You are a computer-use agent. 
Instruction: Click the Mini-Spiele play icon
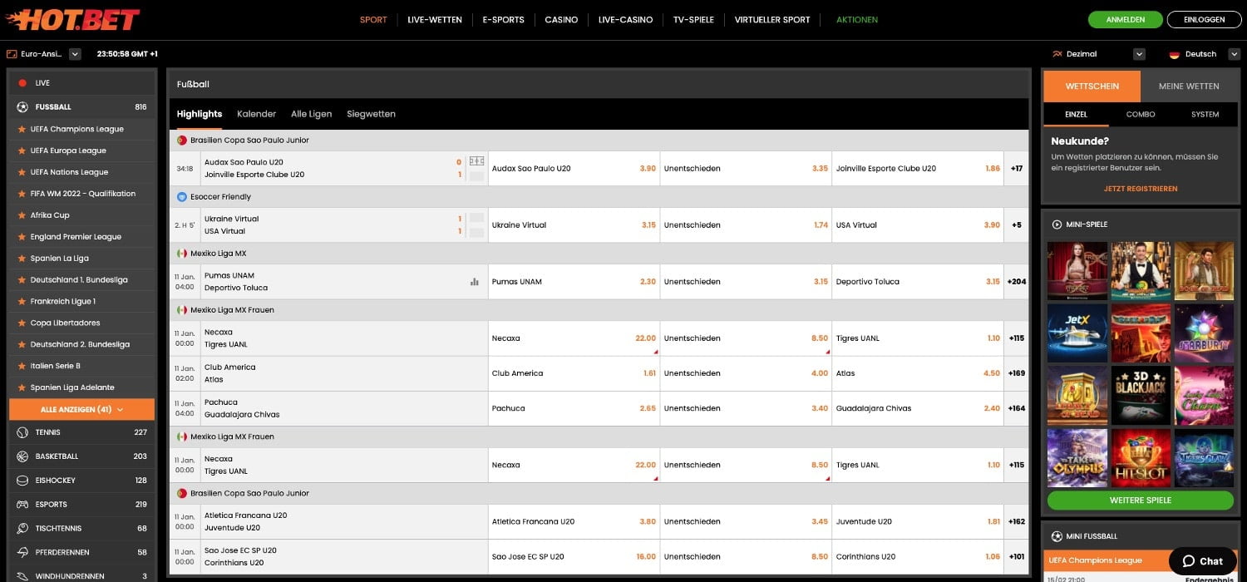[x=1057, y=224]
